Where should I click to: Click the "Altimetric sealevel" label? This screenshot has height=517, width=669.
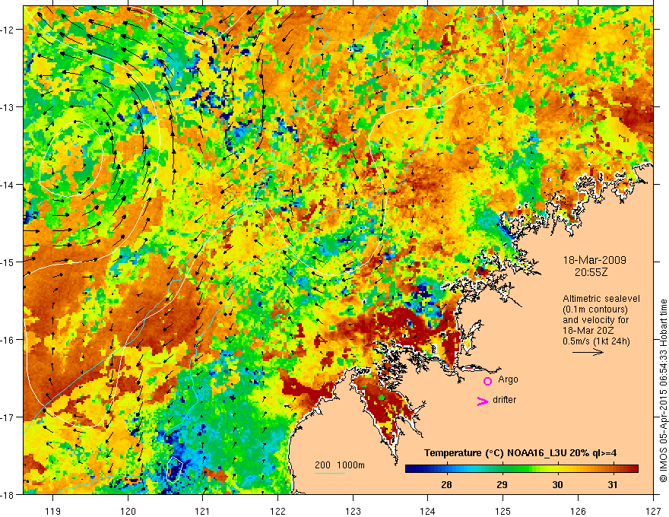click(601, 299)
